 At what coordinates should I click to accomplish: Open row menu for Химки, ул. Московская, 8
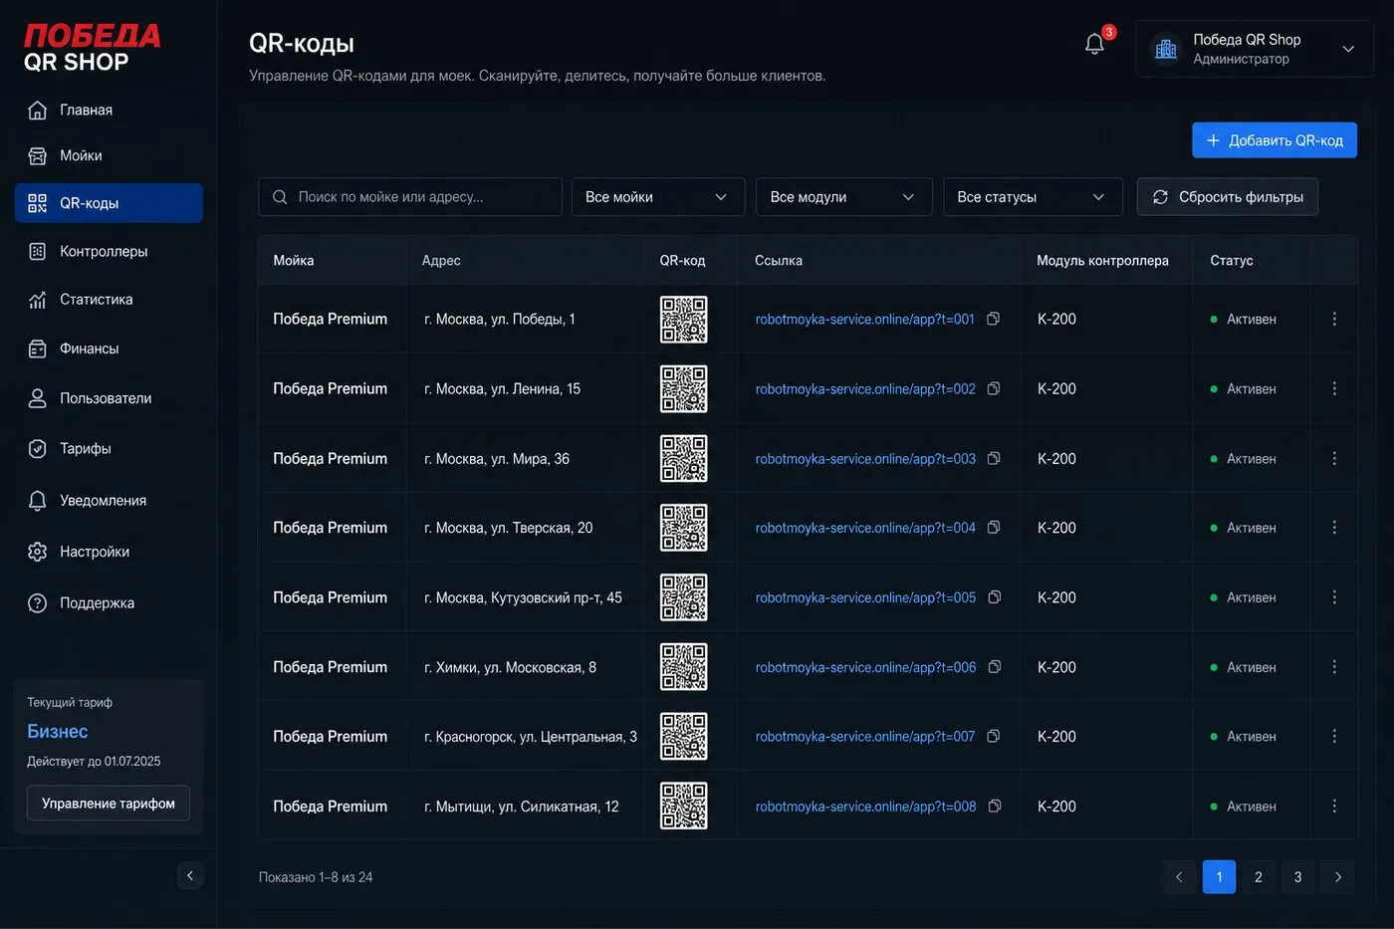[x=1334, y=667]
